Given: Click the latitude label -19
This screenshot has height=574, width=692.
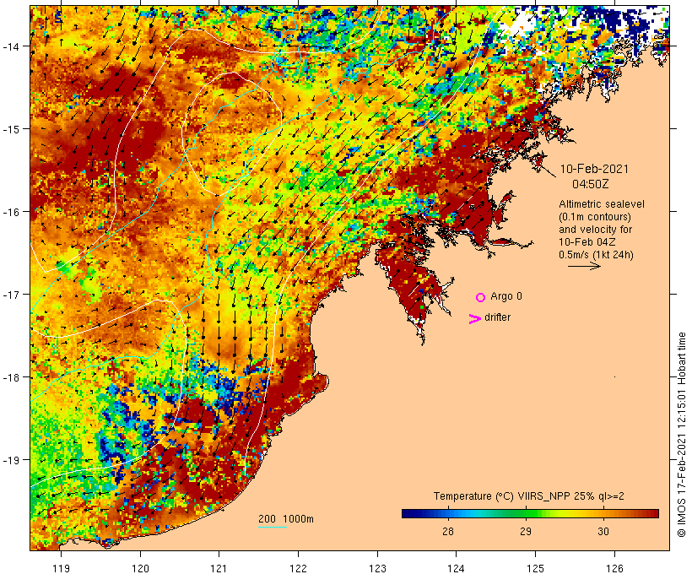Looking at the screenshot, I should (x=11, y=460).
